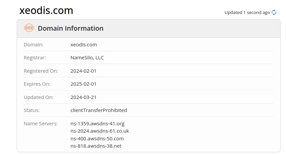
Task: Click the updated date 2024-03-21
Action: [x=83, y=97]
